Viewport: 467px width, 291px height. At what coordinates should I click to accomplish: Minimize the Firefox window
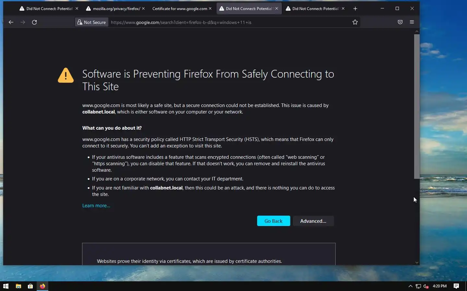[x=382, y=8]
